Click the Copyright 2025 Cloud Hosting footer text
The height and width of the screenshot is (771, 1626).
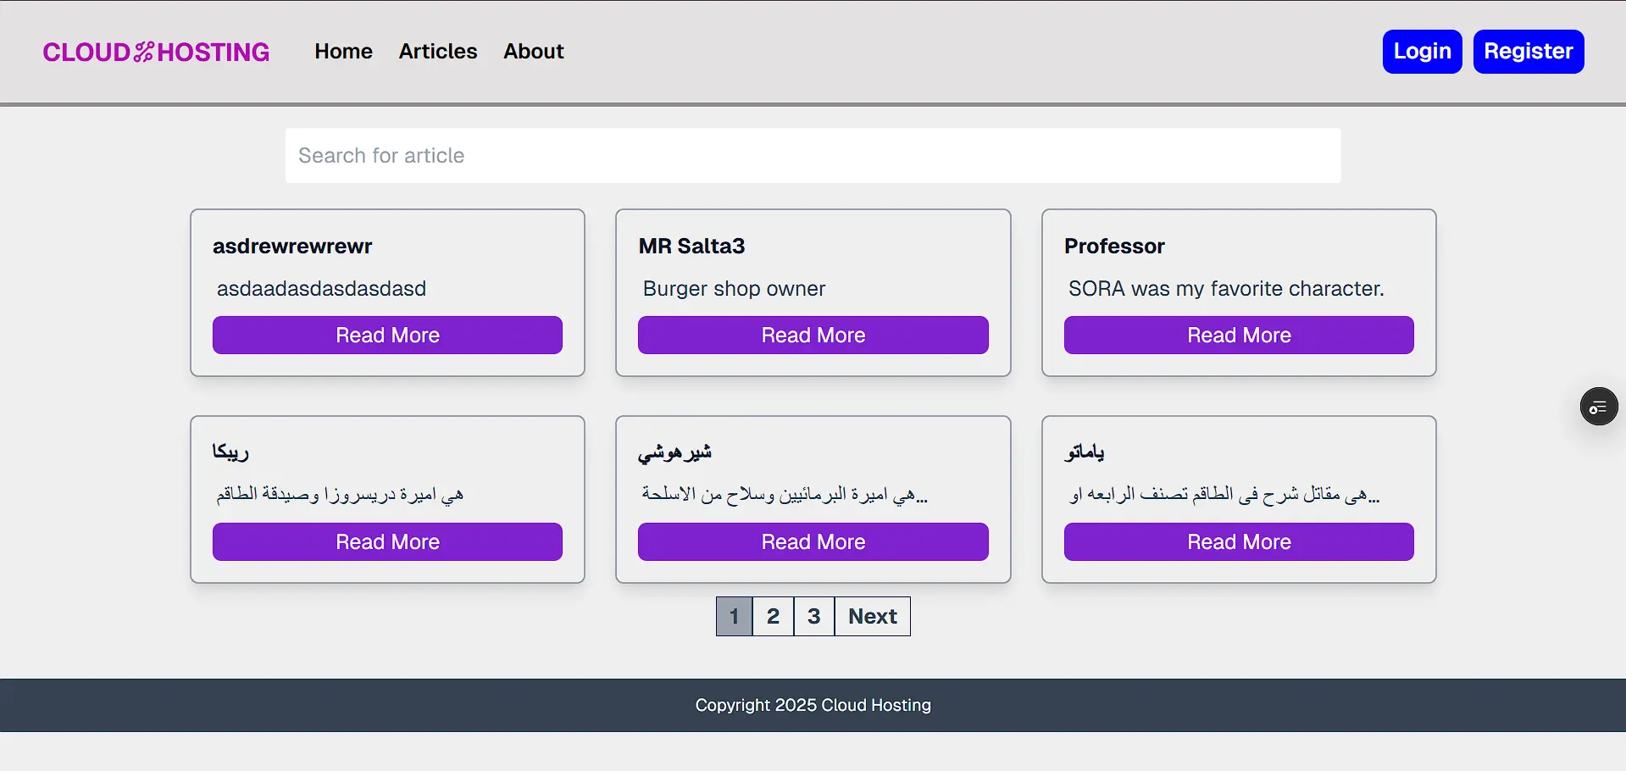[813, 705]
